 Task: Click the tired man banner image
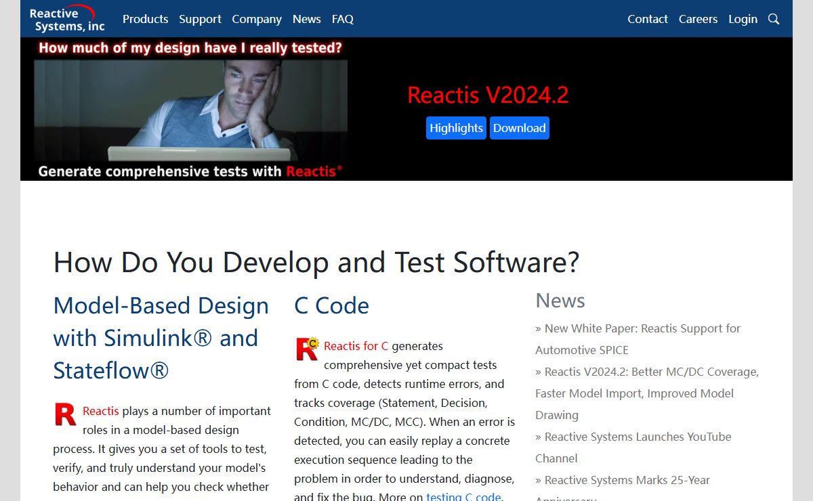click(190, 109)
